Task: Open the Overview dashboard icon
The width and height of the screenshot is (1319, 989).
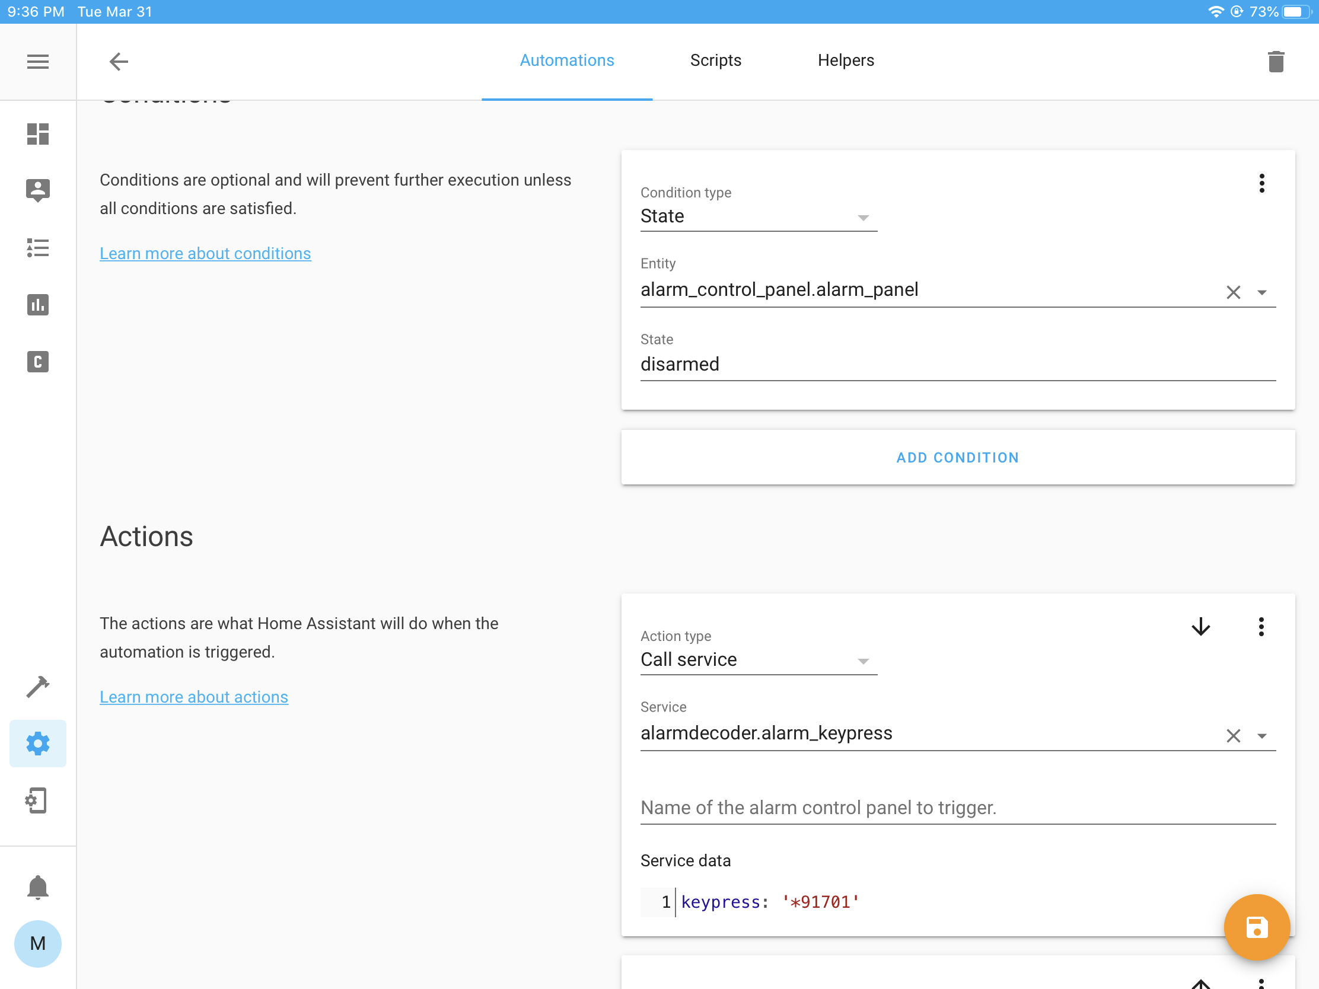Action: 37,134
